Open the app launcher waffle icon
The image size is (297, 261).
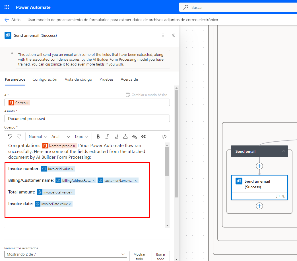point(7,7)
